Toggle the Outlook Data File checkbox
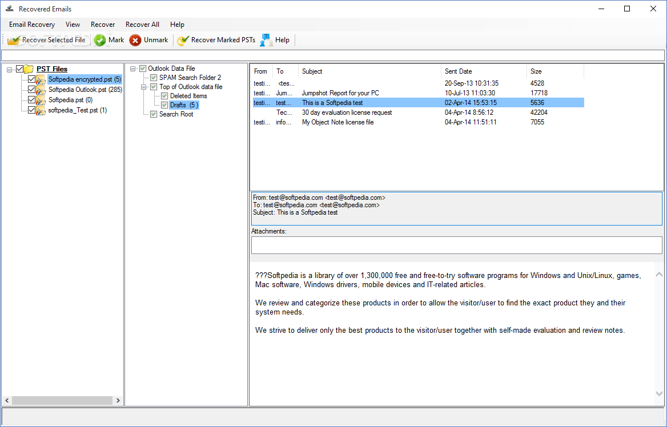The image size is (667, 427). [143, 69]
